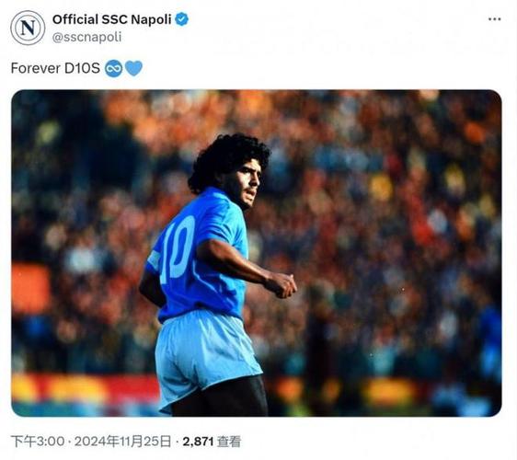
Task: Open the Official SSC Napoli display name
Action: click(x=112, y=19)
